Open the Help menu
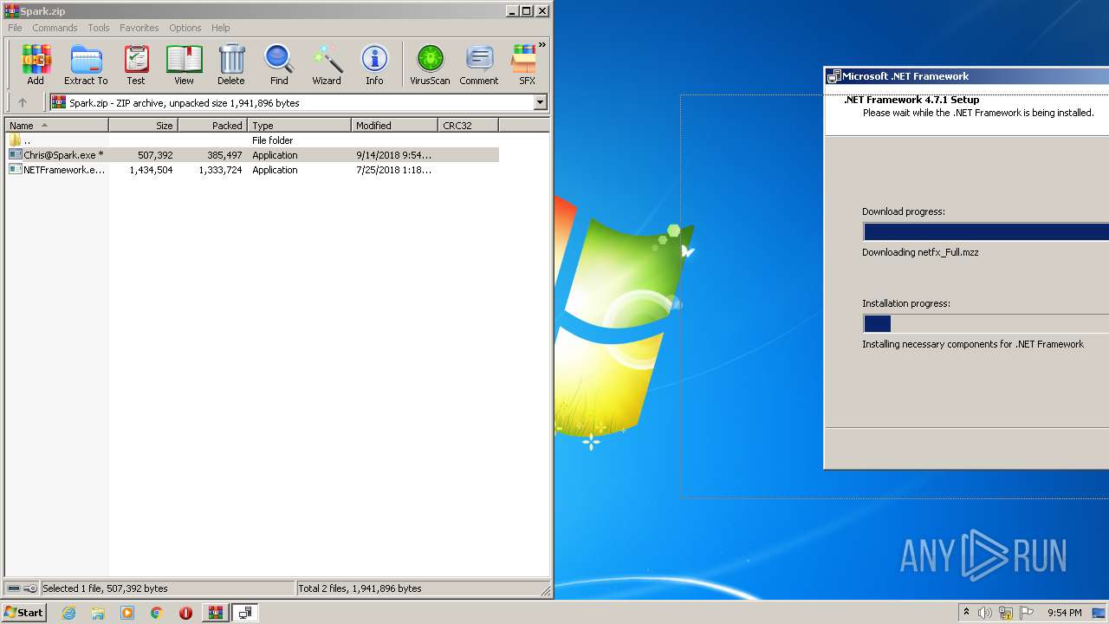This screenshot has height=624, width=1109. (221, 28)
